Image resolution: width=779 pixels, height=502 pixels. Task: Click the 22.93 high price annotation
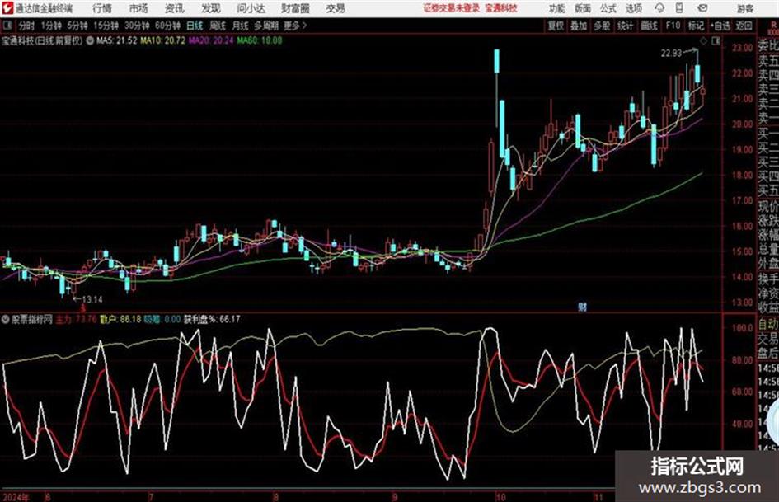(671, 53)
